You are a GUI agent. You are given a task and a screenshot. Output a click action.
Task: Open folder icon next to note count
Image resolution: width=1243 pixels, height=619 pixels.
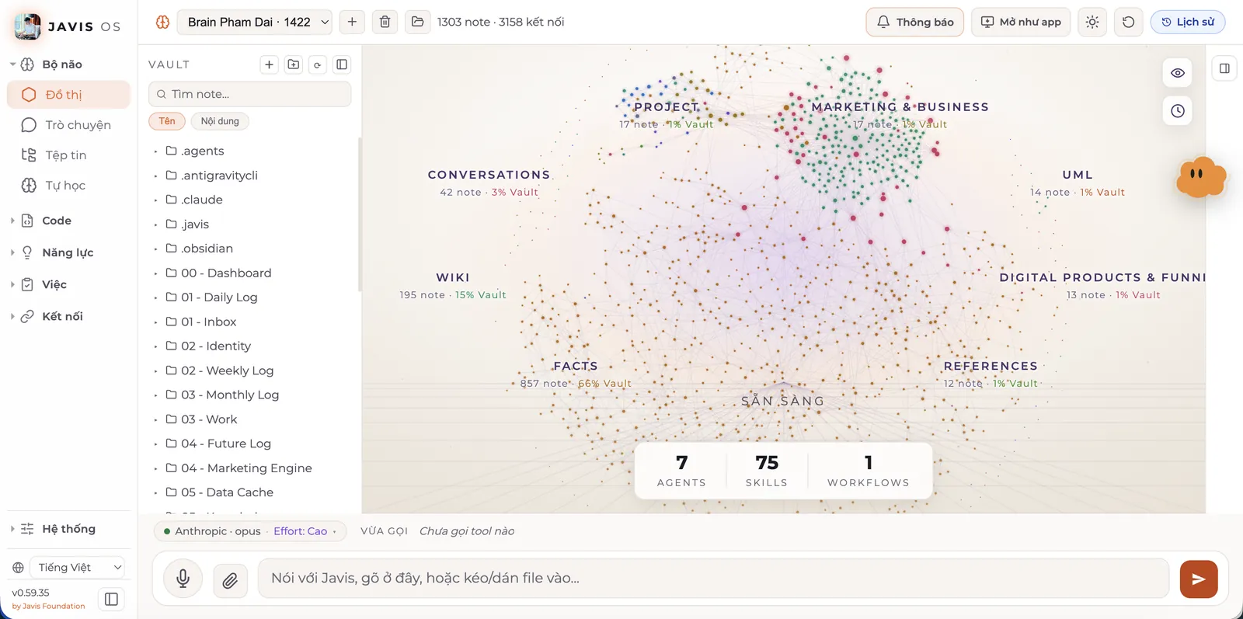pos(417,22)
